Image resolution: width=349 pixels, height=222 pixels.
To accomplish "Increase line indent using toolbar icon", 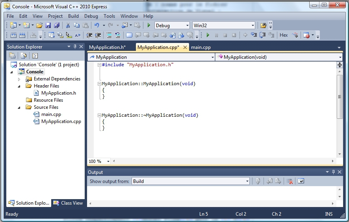I will [98, 35].
